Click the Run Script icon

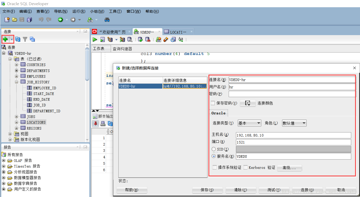[x=103, y=40]
